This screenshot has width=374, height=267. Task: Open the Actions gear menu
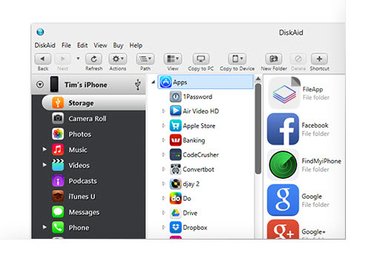pos(118,59)
